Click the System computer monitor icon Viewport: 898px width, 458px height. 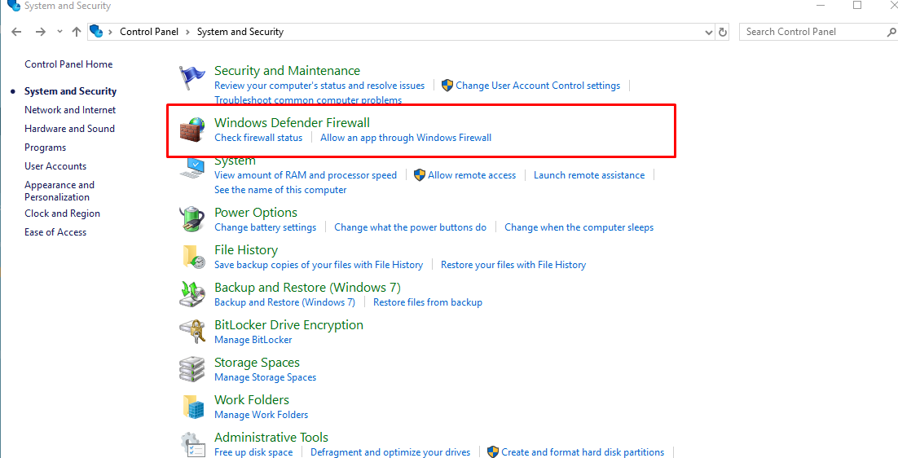click(x=191, y=167)
